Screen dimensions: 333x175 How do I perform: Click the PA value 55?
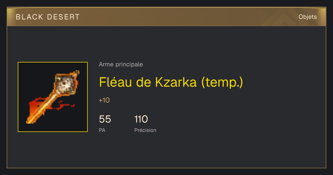[105, 119]
